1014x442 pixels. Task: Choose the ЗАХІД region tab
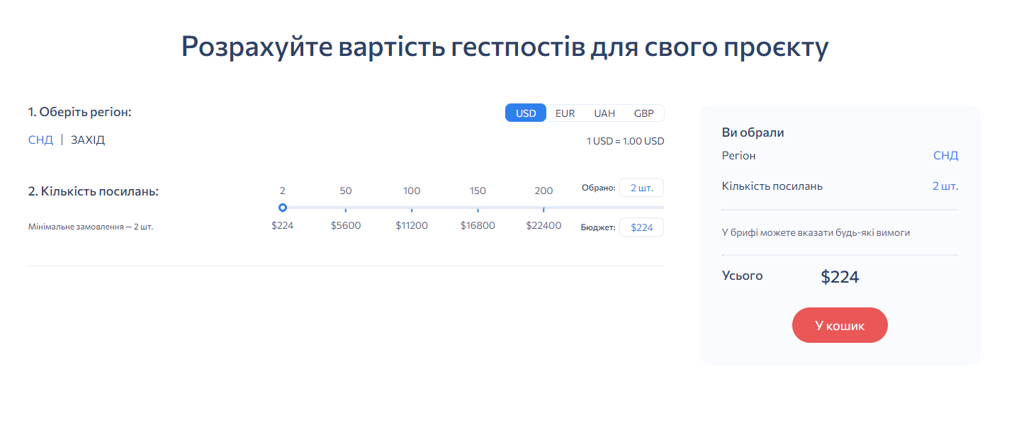(x=88, y=140)
